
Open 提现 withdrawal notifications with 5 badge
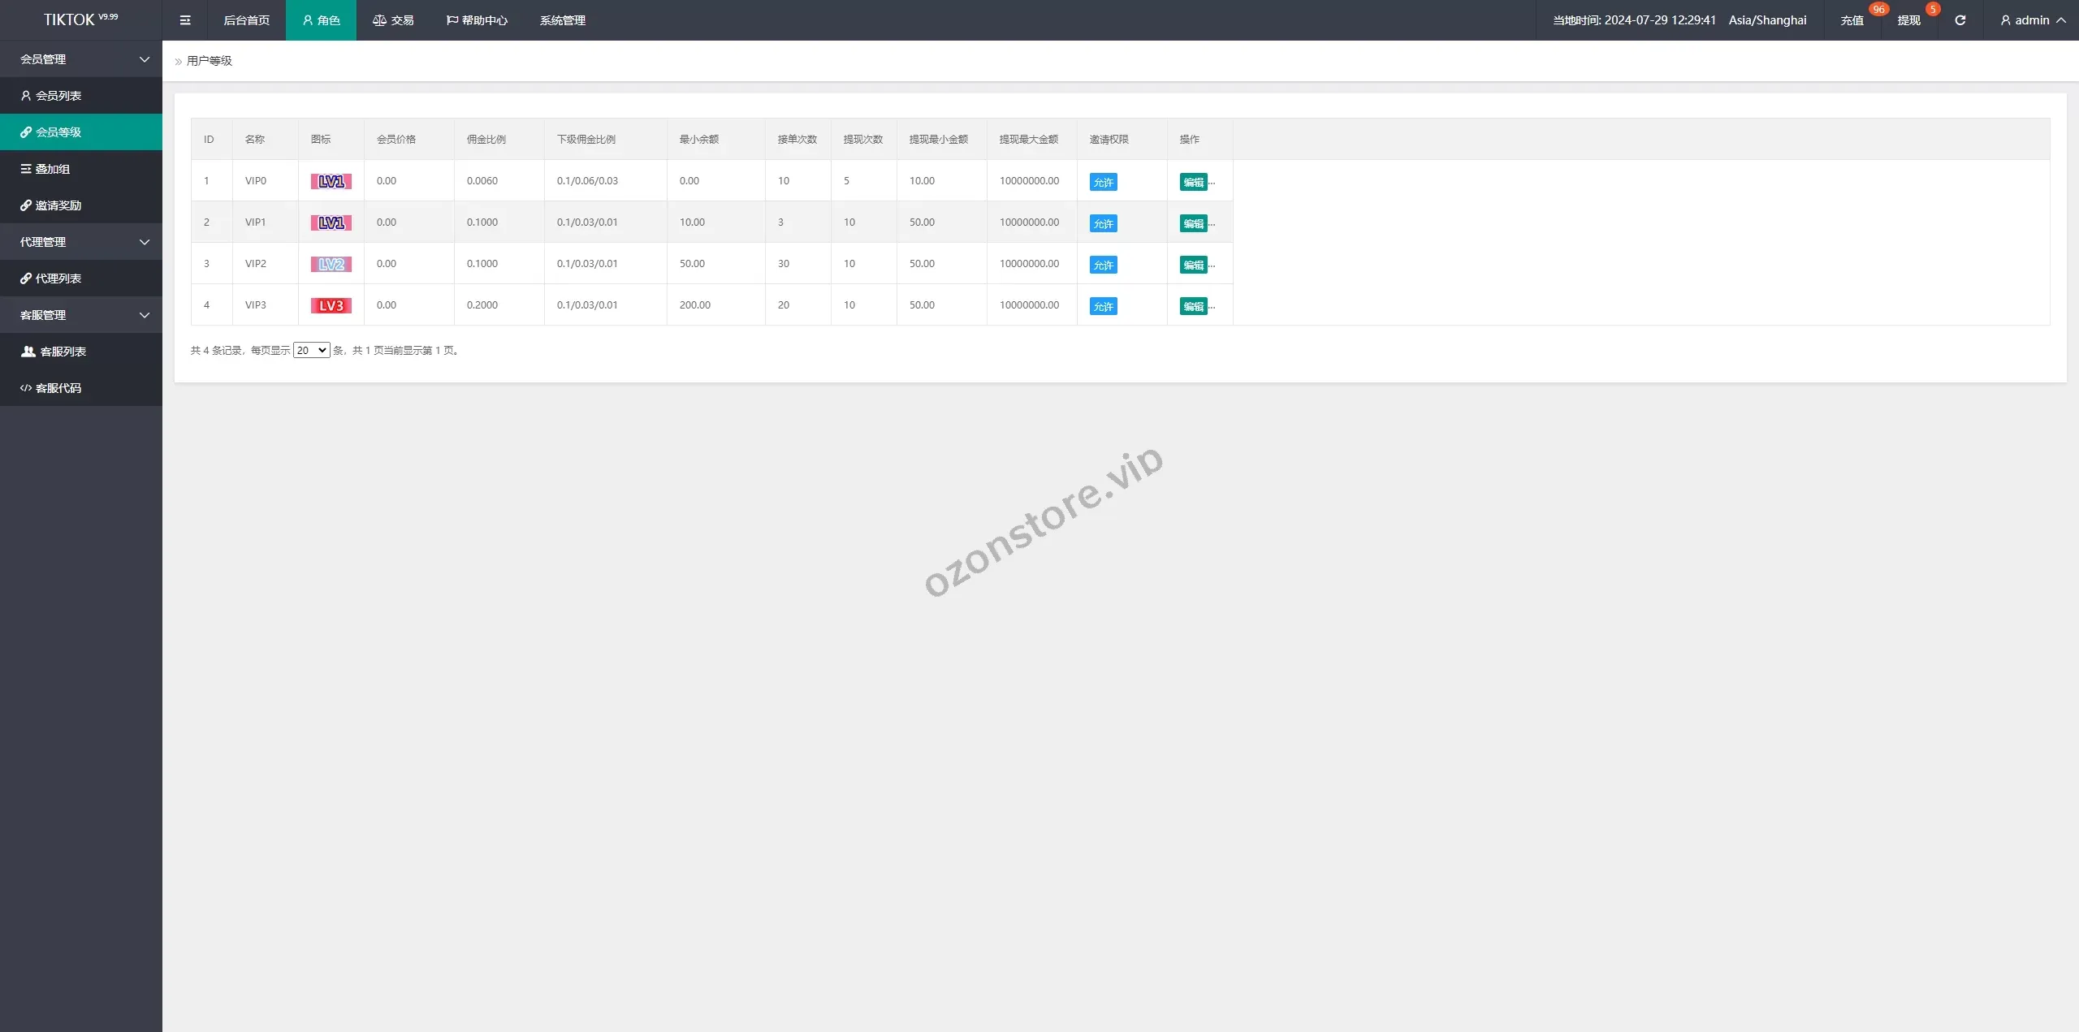click(1908, 20)
